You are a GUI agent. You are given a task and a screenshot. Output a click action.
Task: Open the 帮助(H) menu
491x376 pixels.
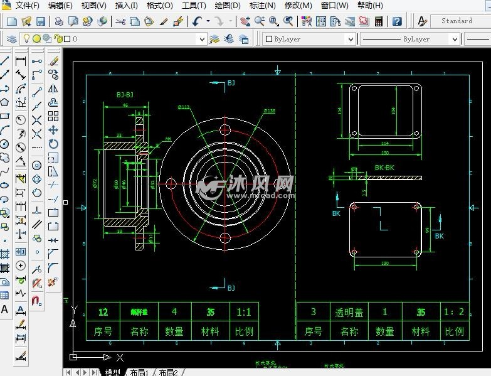[370, 5]
